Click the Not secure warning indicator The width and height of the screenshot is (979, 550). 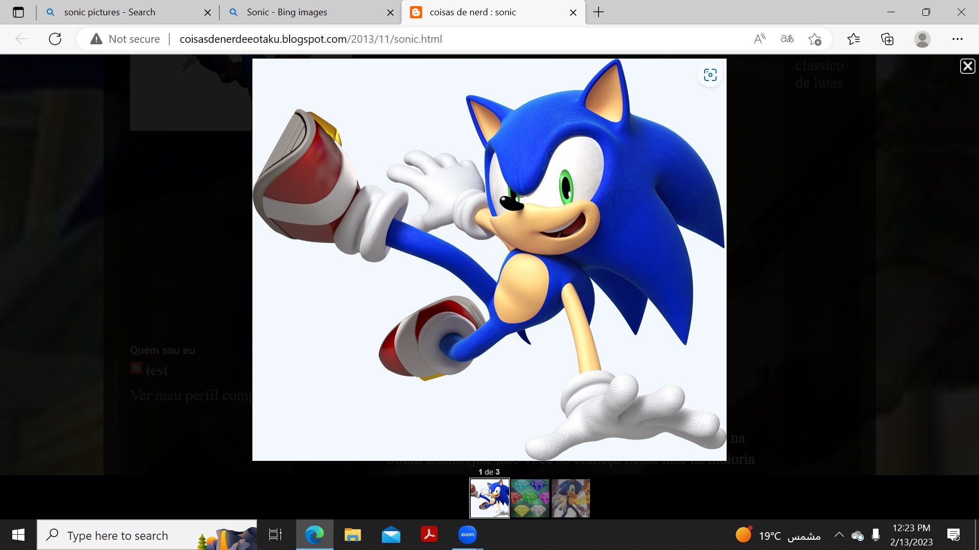[125, 39]
